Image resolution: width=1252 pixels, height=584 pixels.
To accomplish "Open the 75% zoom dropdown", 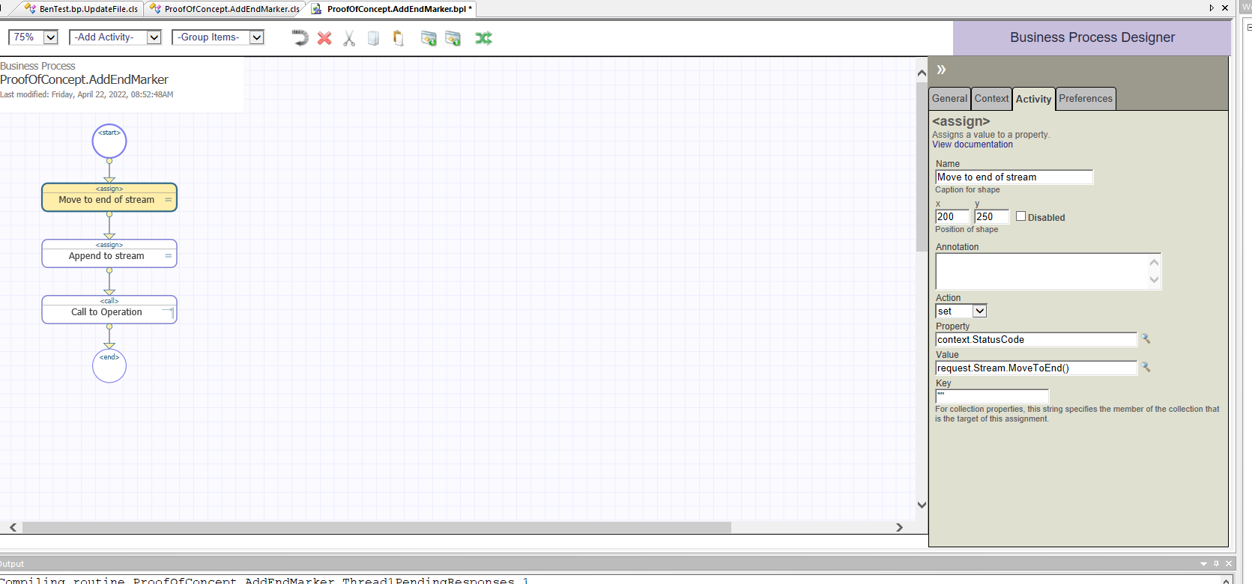I will click(x=51, y=37).
